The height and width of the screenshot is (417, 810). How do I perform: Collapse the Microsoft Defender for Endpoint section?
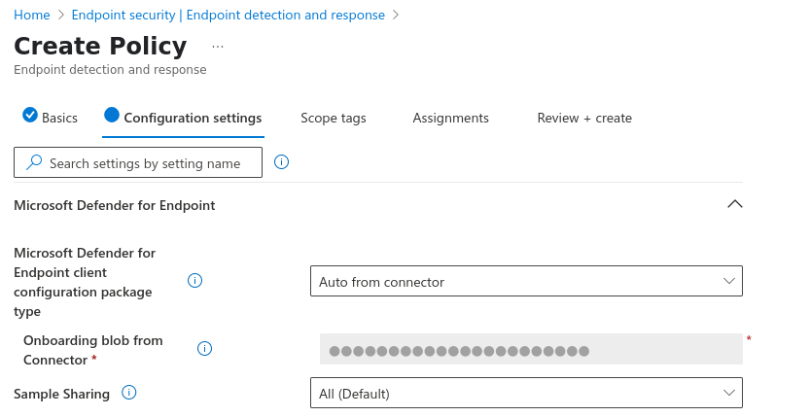pos(735,204)
